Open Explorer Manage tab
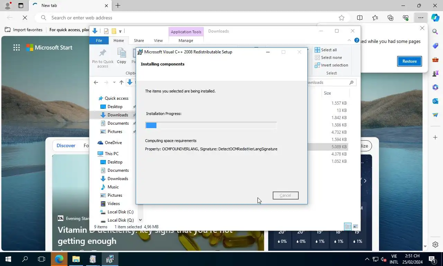The image size is (443, 266). pos(186,41)
